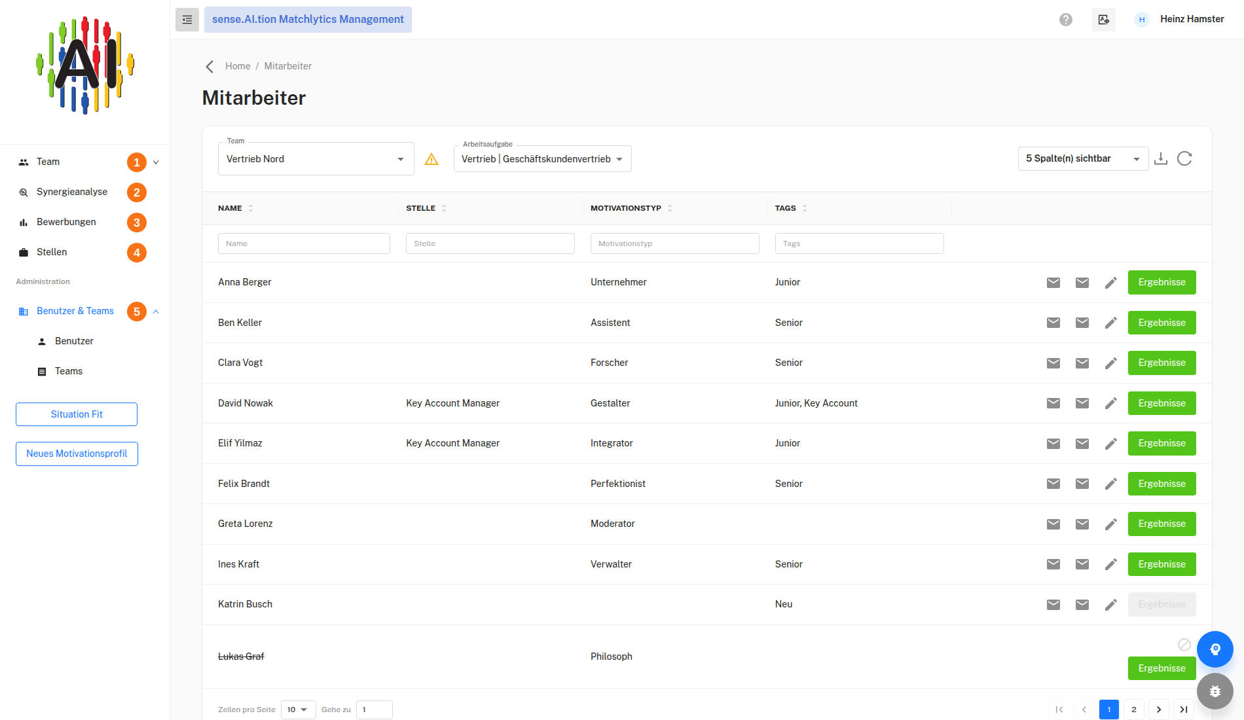Viewport: 1244px width, 720px height.
Task: Open Heinz Hamster user avatar
Action: (1142, 20)
